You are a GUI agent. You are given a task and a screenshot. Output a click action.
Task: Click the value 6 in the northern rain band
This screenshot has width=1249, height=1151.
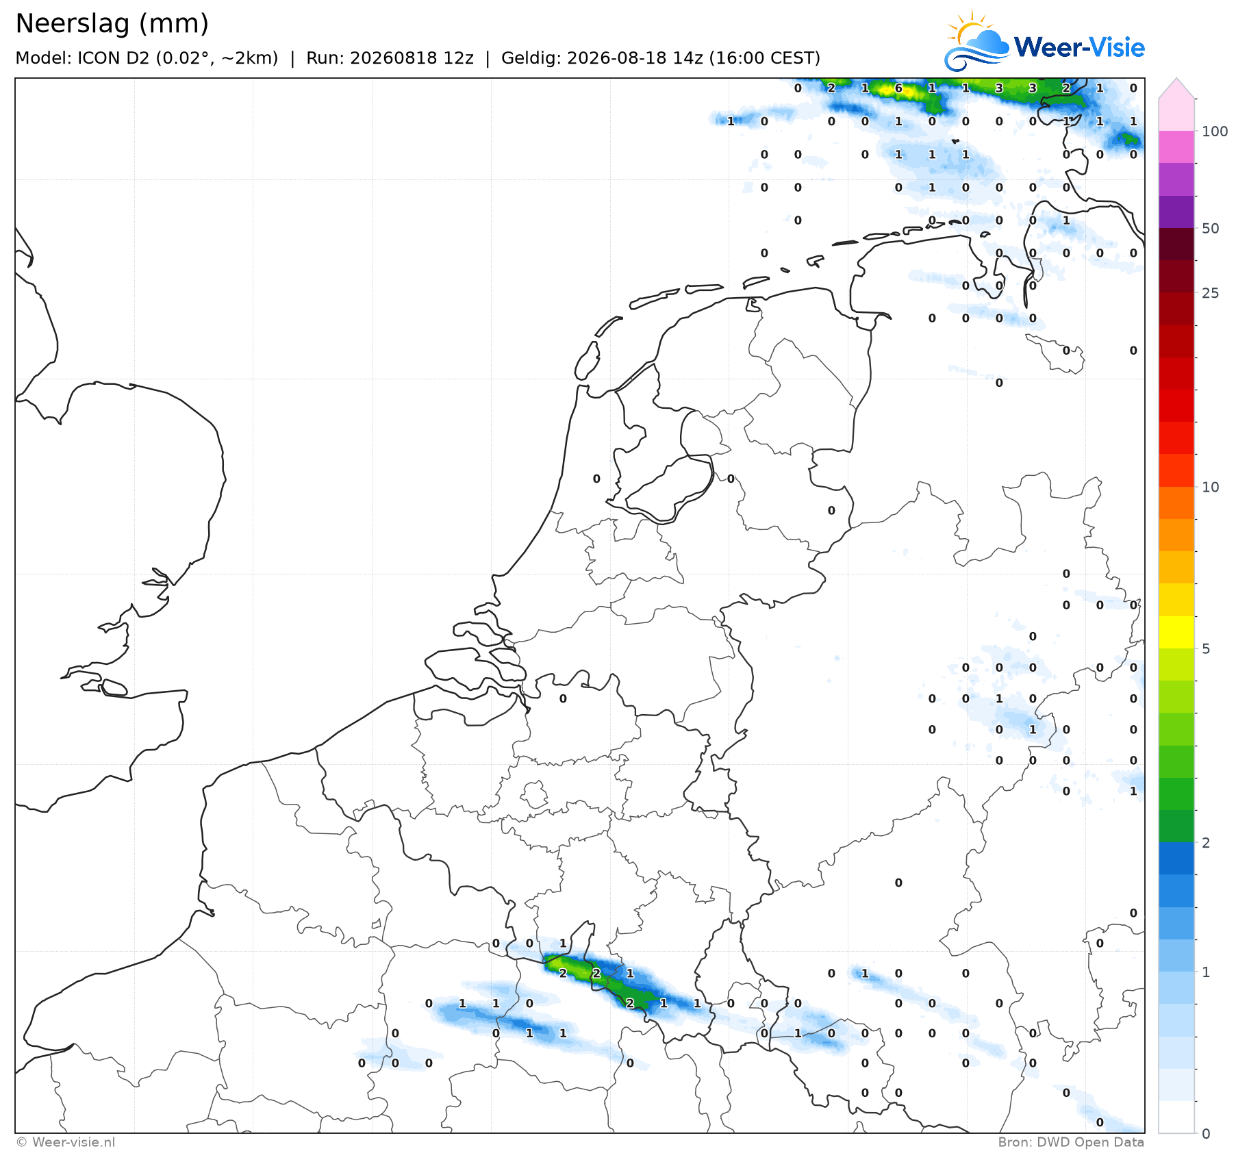[x=898, y=88]
